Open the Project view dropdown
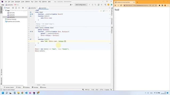This screenshot has width=170, height=95. pos(7,8)
